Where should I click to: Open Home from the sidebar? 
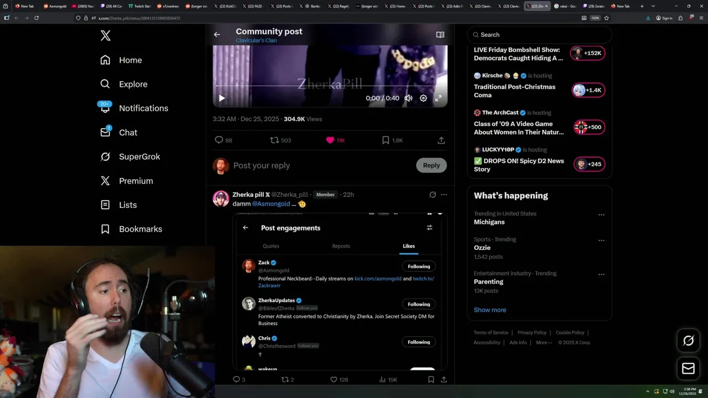(x=121, y=60)
